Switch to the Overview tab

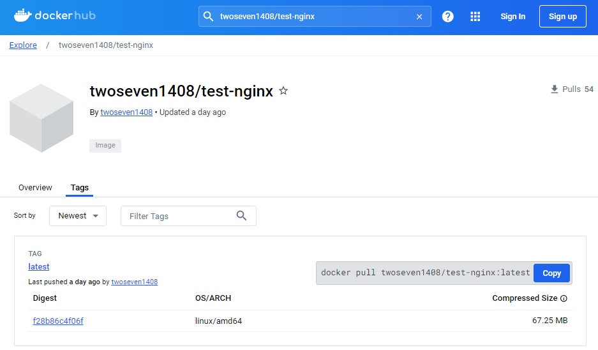[35, 187]
